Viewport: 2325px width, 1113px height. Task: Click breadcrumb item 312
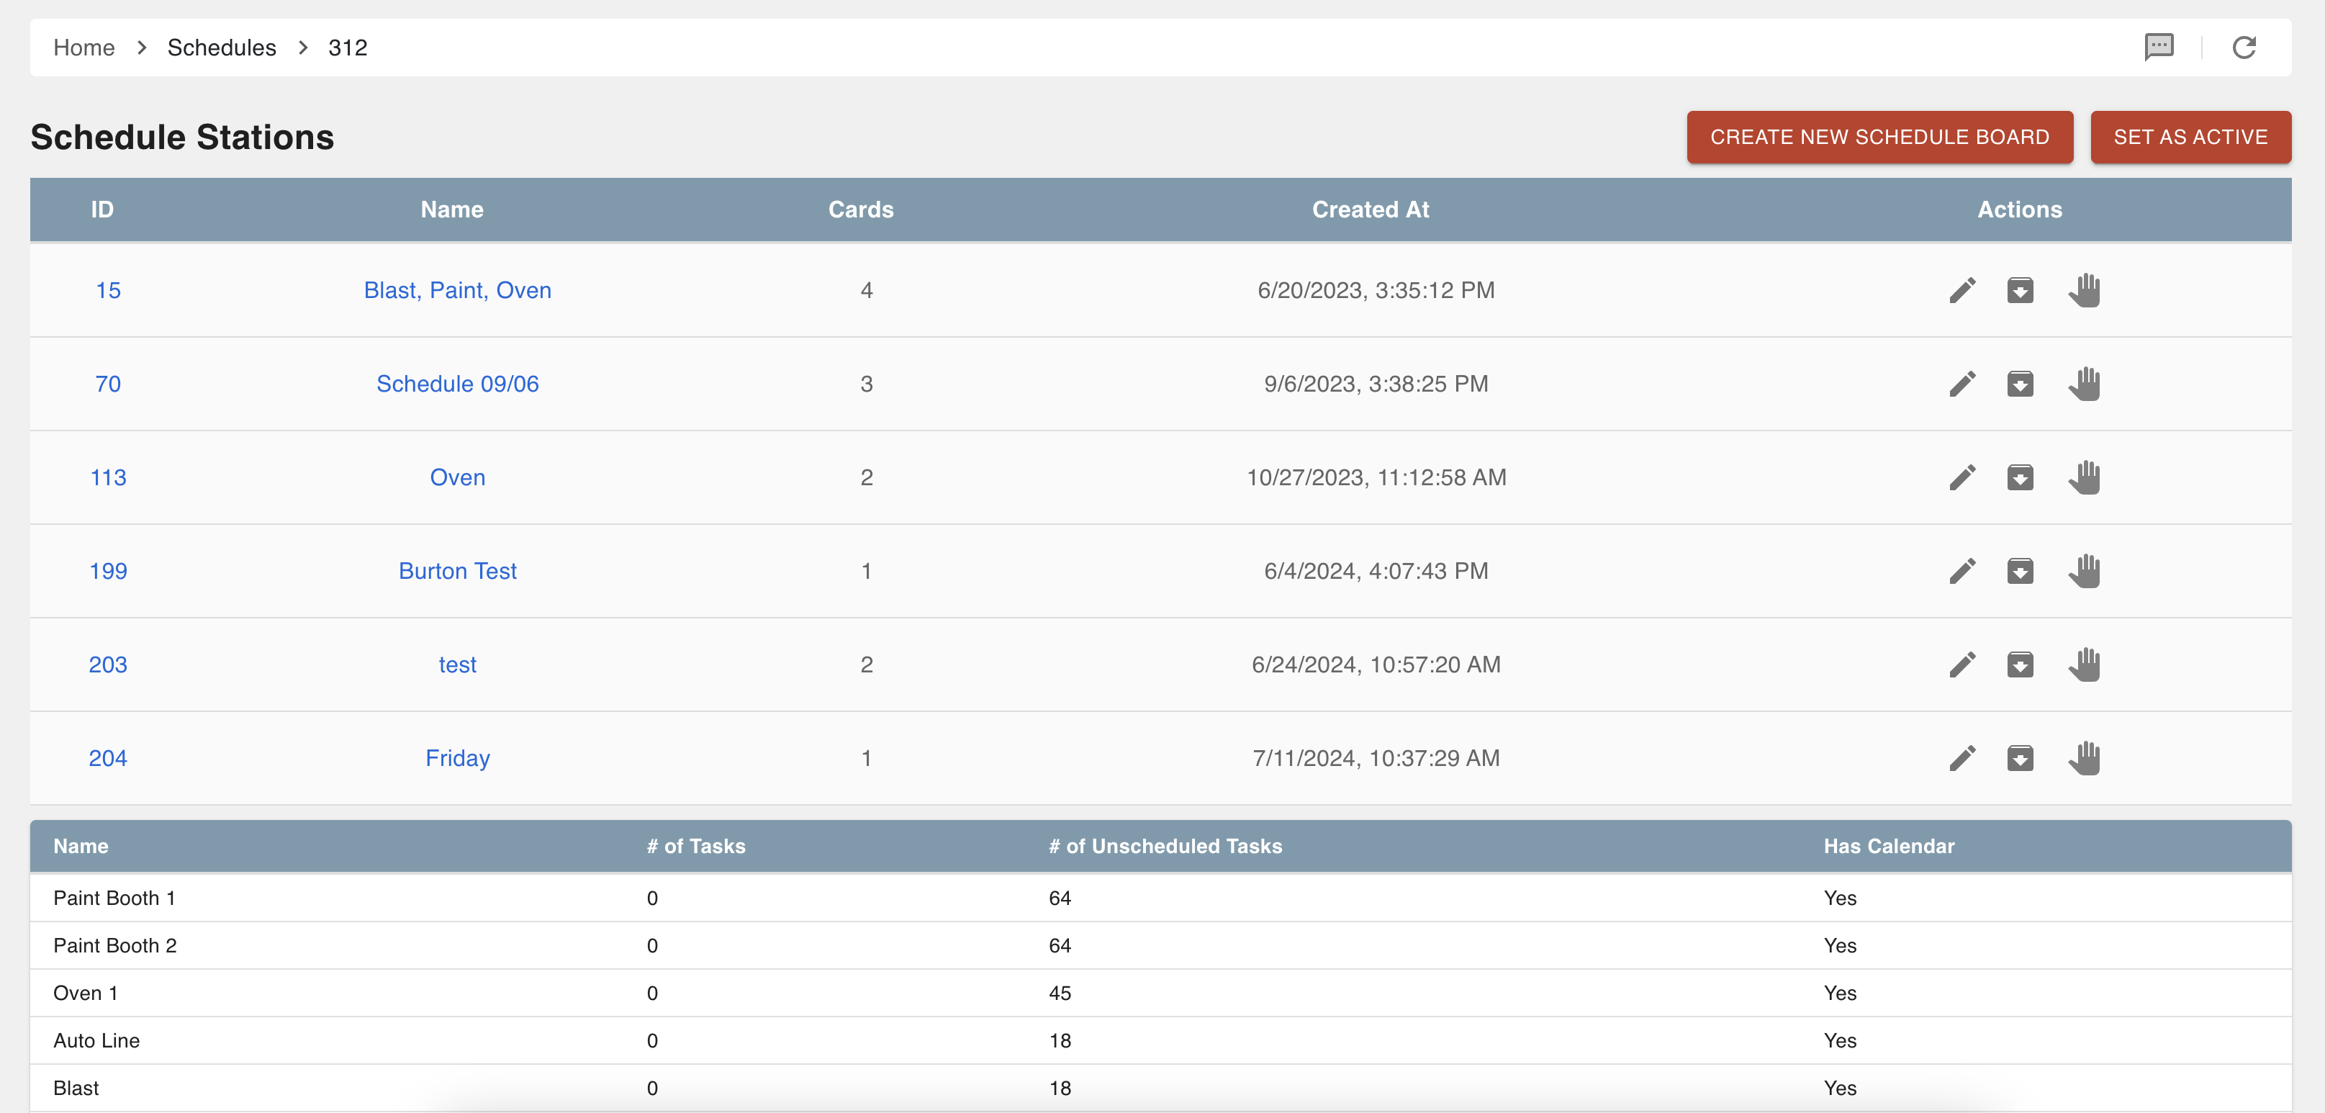pos(348,48)
